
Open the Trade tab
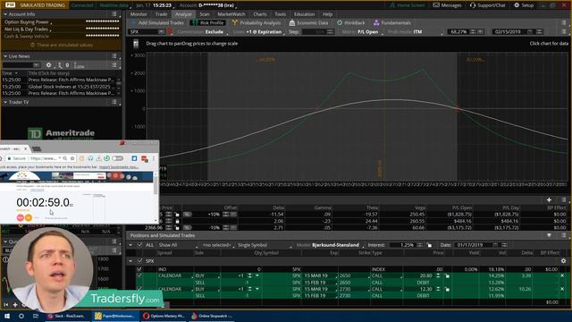[161, 14]
